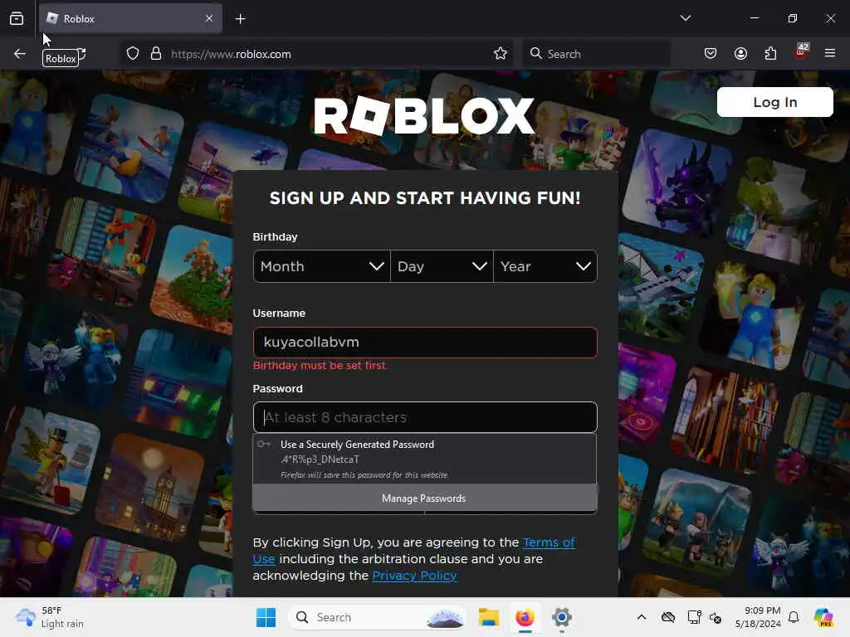Open the list all tabs chevron

click(685, 18)
